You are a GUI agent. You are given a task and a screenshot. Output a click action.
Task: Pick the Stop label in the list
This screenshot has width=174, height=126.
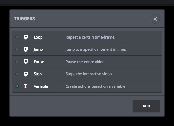(x=38, y=74)
